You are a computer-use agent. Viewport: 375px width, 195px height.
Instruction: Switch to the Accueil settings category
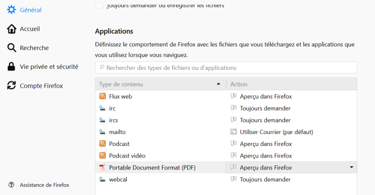pos(30,29)
